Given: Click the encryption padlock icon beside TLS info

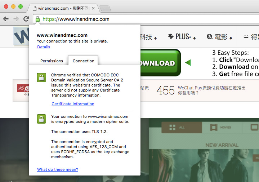Looking at the screenshot, I should pos(42,119).
